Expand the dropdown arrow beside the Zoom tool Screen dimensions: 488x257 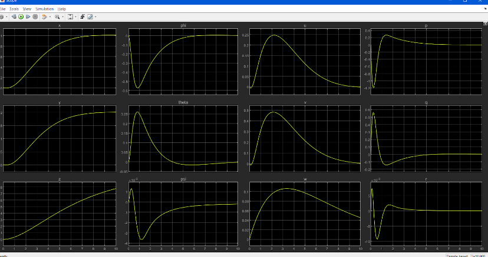click(x=62, y=17)
